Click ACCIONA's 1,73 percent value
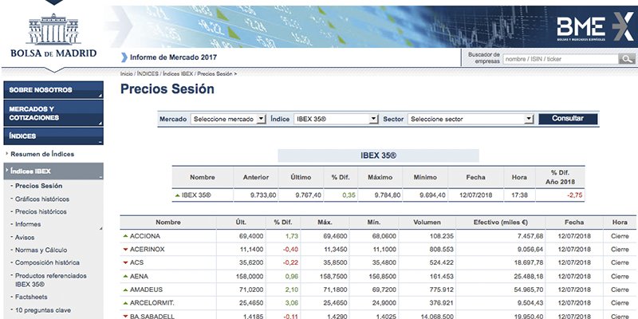Image resolution: width=638 pixels, height=319 pixels. pyautogui.click(x=292, y=236)
